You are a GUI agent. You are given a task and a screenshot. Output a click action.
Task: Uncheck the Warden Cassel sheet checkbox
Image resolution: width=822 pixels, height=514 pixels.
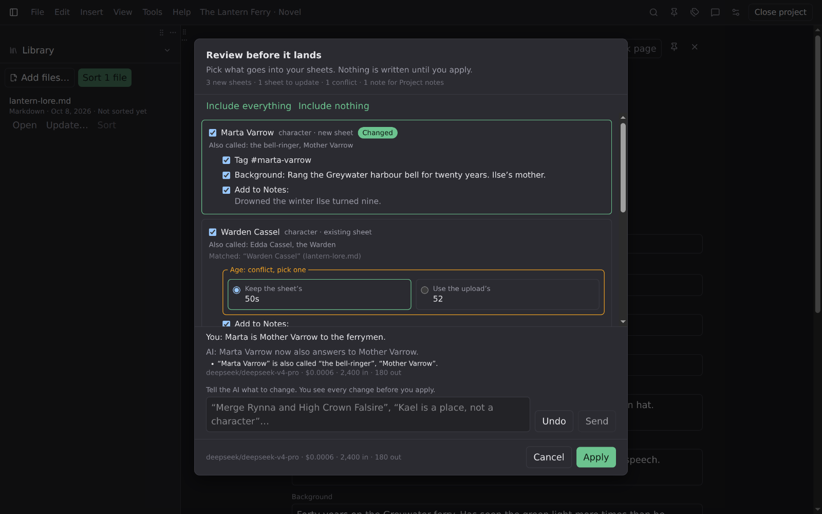213,232
